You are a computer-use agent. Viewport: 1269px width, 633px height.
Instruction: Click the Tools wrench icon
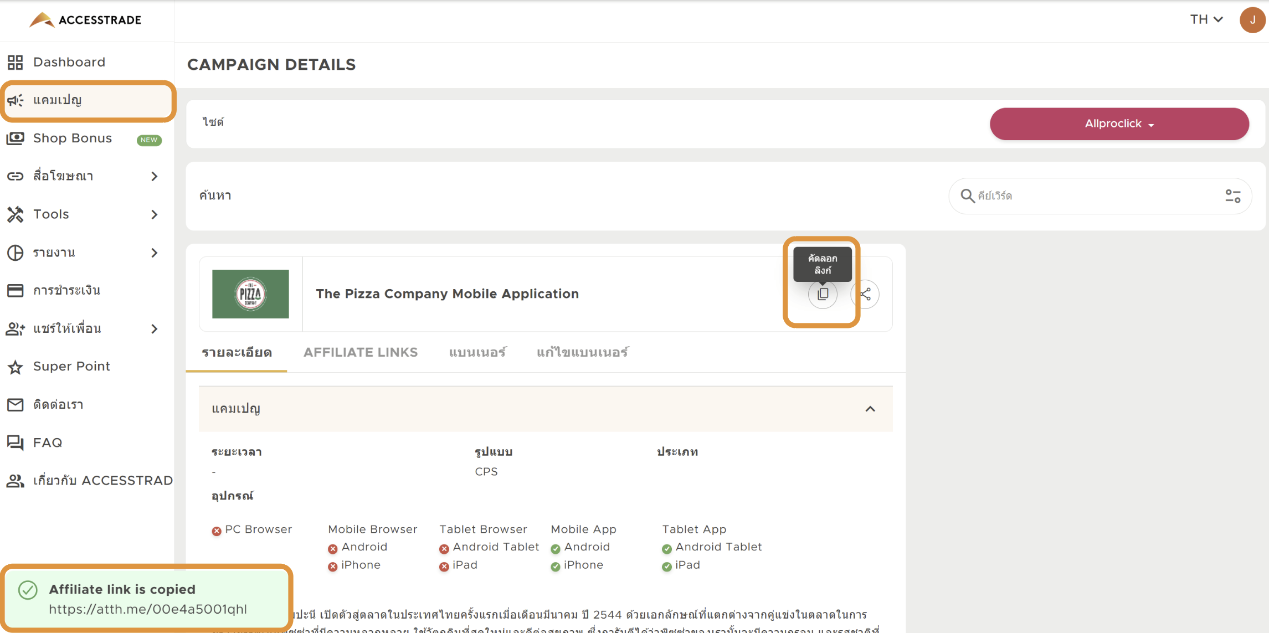coord(16,214)
